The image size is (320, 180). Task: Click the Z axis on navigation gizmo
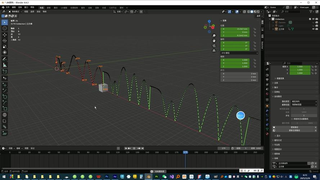209,22
